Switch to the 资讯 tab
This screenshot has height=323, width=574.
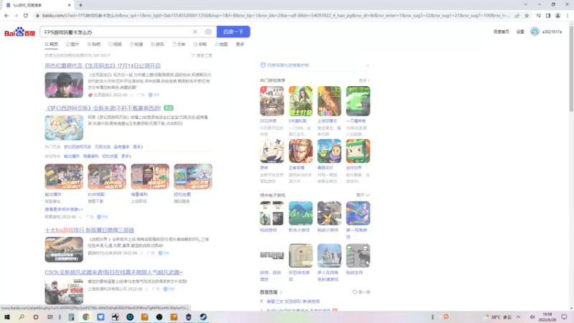tap(157, 45)
